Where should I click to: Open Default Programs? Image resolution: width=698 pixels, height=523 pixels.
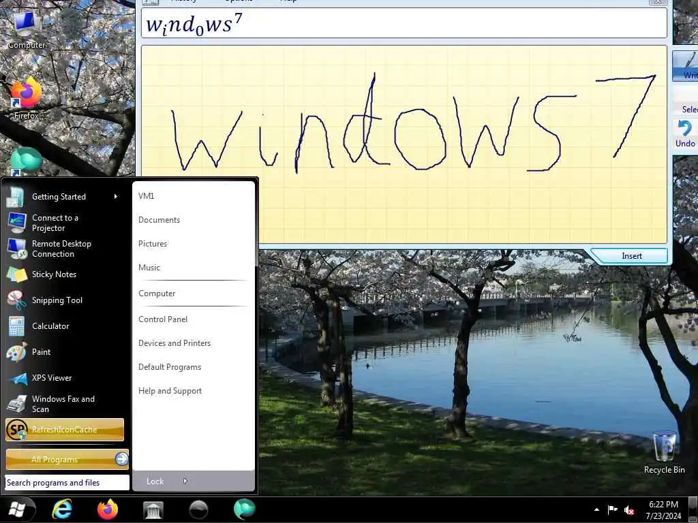(170, 367)
